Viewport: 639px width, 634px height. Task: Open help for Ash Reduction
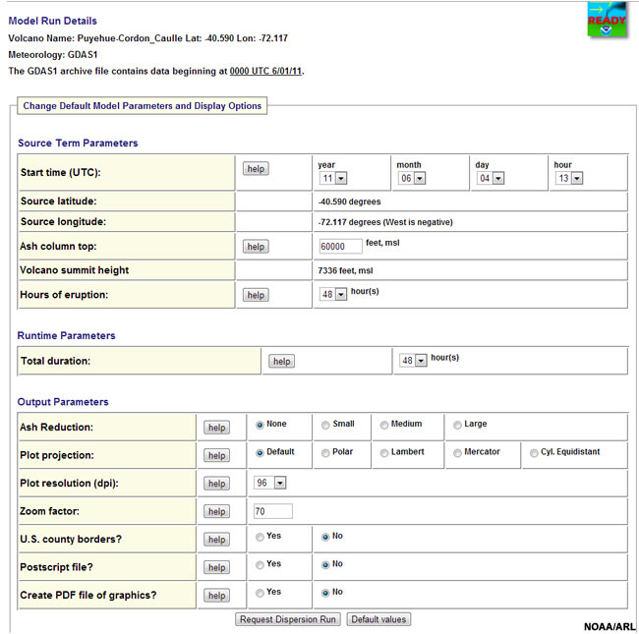click(217, 428)
